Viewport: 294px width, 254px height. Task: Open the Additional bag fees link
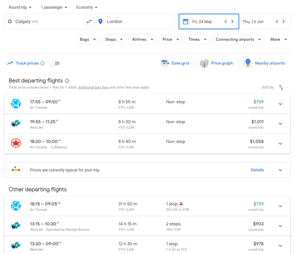tap(93, 87)
